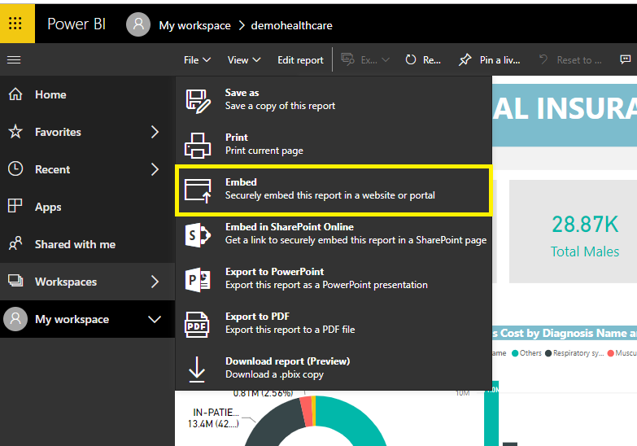This screenshot has height=446, width=637.
Task: Click the Embed window-arrow icon
Action: point(198,190)
